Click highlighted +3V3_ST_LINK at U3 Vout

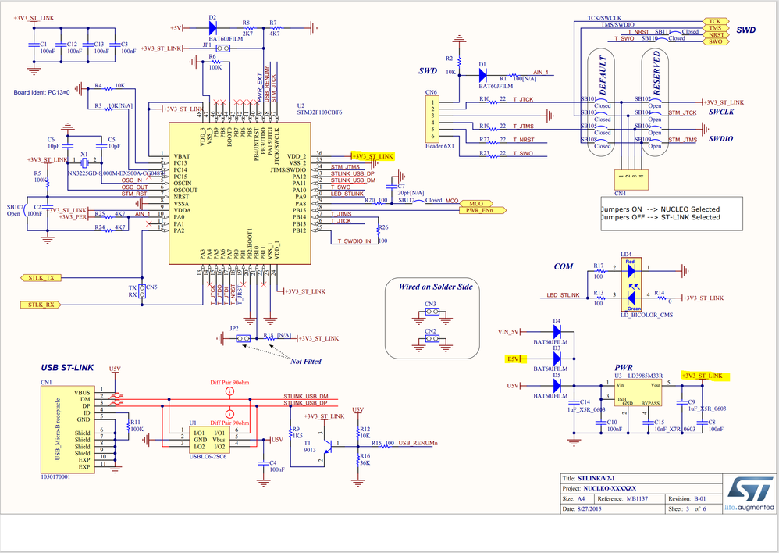click(x=705, y=376)
